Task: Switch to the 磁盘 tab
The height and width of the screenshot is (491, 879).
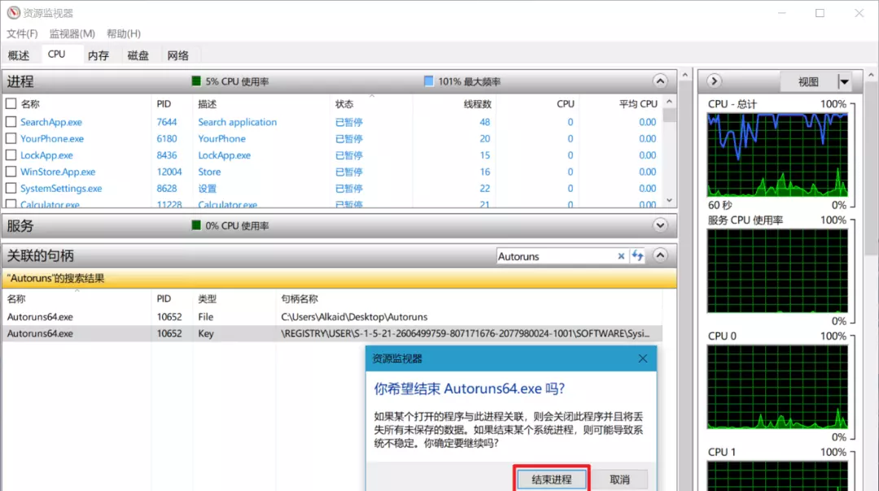Action: click(x=138, y=54)
